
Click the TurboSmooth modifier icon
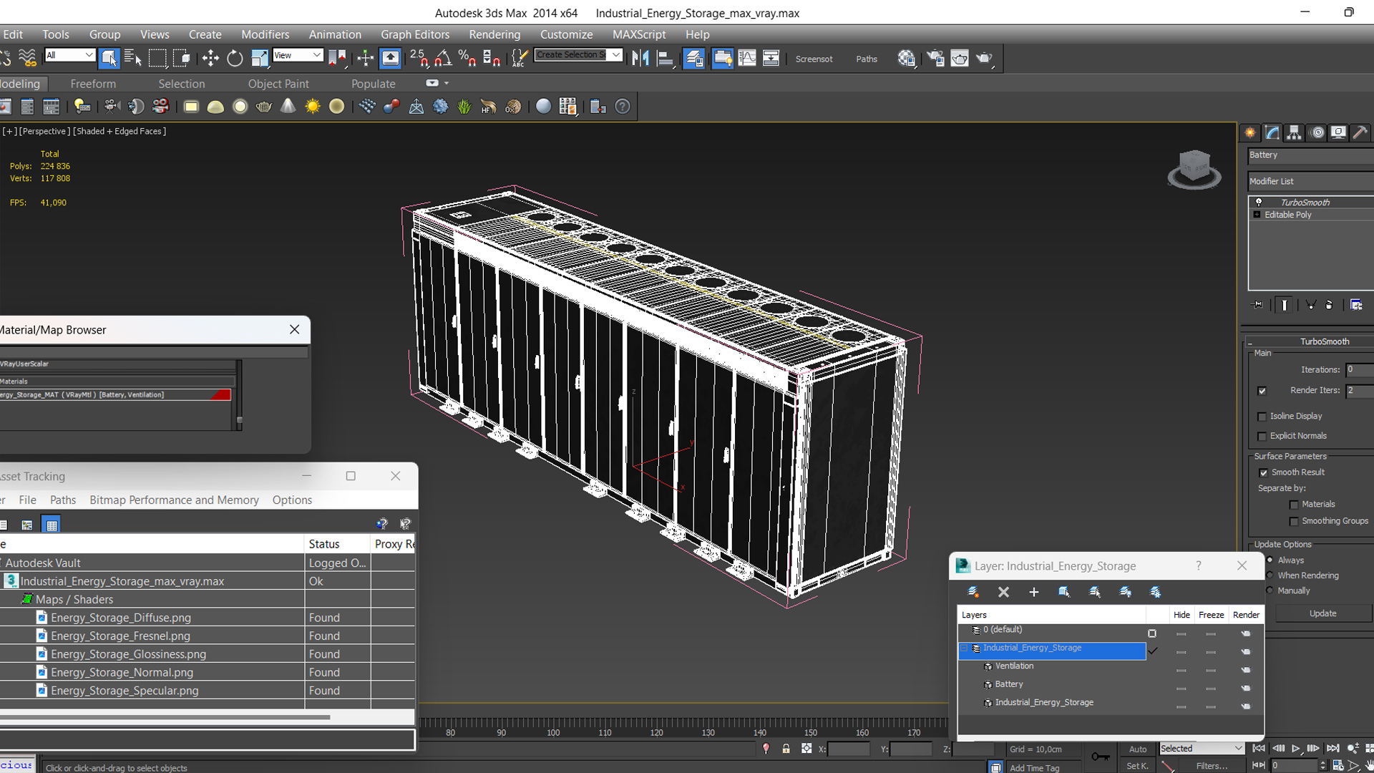[x=1259, y=202]
